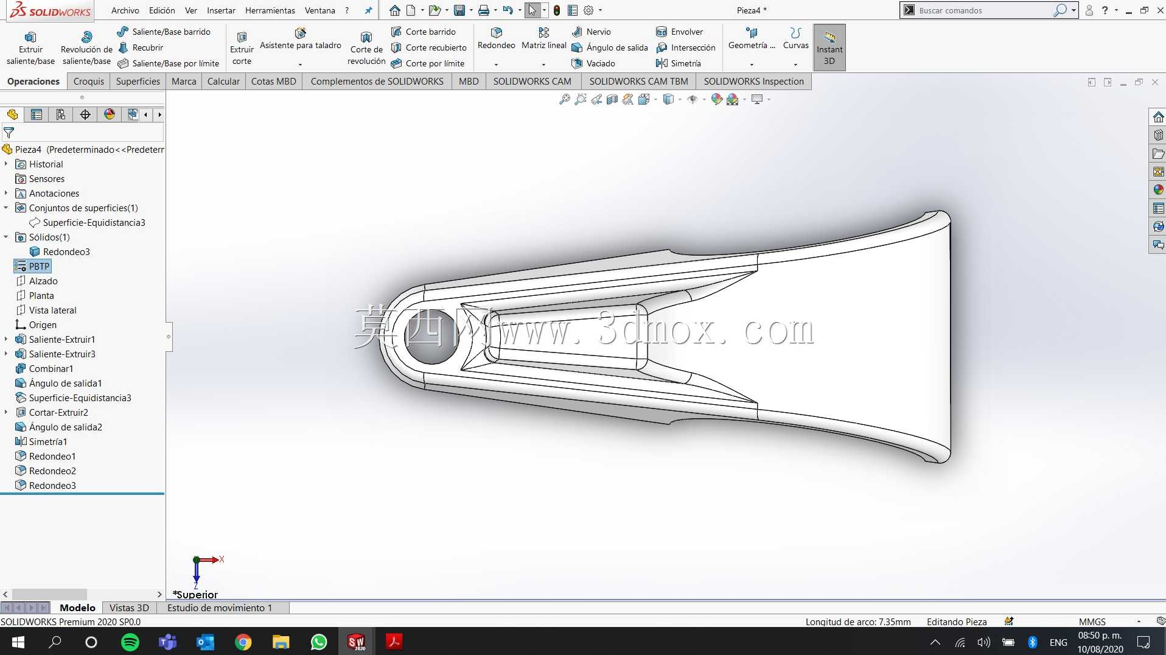This screenshot has height=655, width=1166.
Task: Click the feature tree filter icon
Action: [9, 132]
